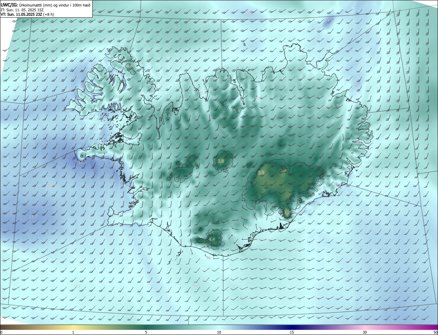This screenshot has width=438, height=335.
Task: Click the 9.7 value in the southwest ocean
Action: pyautogui.click(x=77, y=286)
